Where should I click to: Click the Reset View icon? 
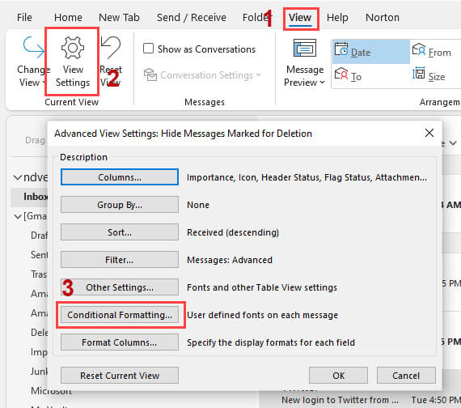pos(111,48)
